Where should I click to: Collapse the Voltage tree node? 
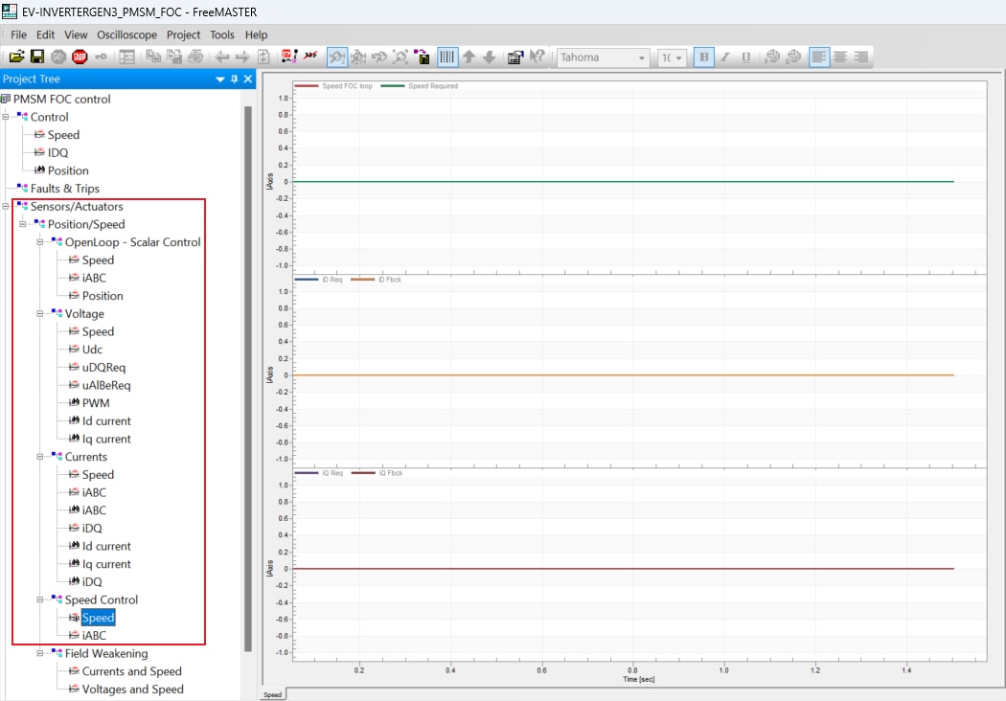41,314
